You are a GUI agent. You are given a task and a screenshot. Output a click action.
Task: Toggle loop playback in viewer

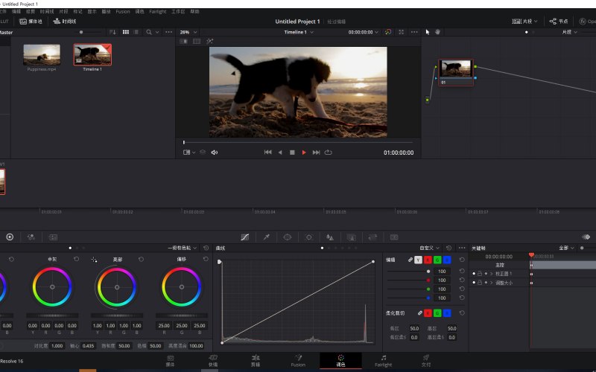pyautogui.click(x=328, y=153)
